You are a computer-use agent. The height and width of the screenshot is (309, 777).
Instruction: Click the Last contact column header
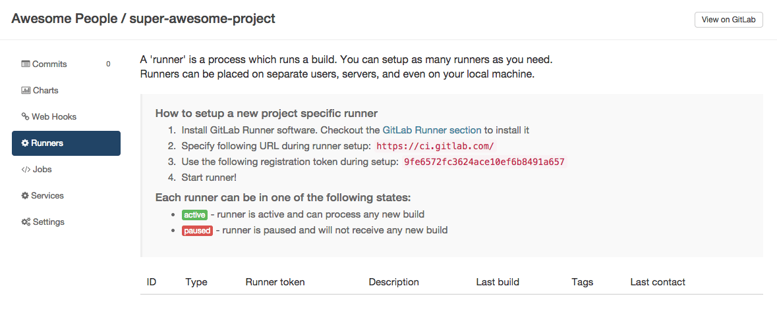click(x=658, y=282)
